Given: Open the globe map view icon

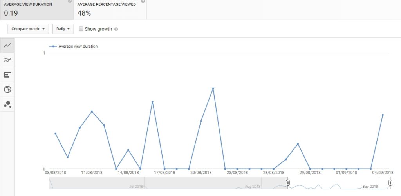Looking at the screenshot, I should [7, 90].
